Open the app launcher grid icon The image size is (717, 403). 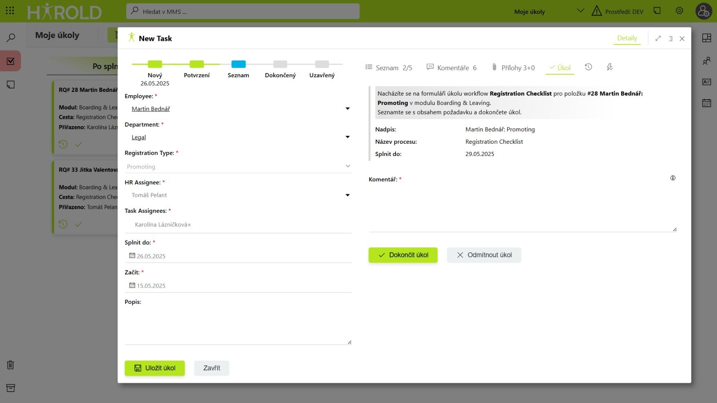(10, 11)
